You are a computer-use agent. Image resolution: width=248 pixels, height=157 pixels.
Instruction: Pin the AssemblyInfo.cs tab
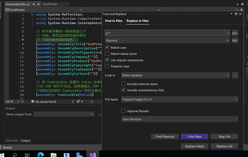[x=34, y=4]
